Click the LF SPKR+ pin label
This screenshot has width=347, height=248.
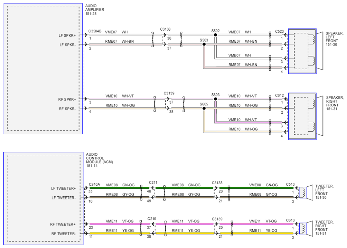67,35
